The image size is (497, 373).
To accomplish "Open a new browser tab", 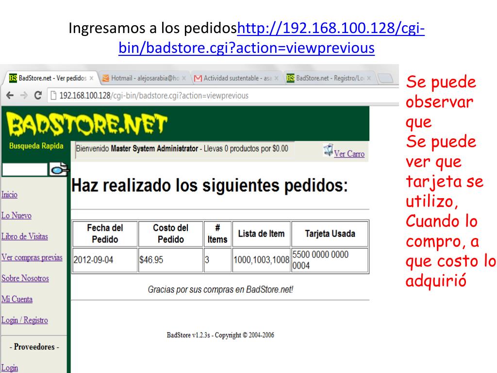I will click(385, 78).
